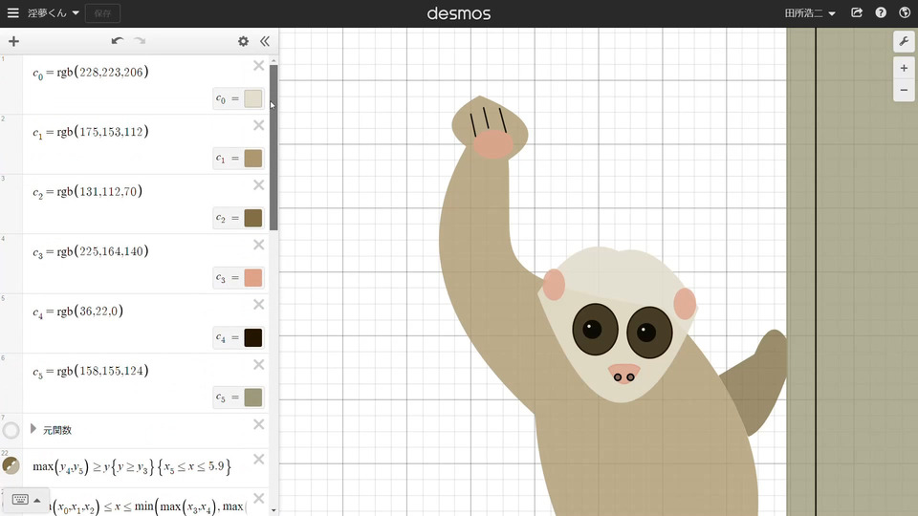This screenshot has height=516, width=918.
Task: Edit the c4 = rgb(36,22,0) expression
Action: click(x=77, y=312)
